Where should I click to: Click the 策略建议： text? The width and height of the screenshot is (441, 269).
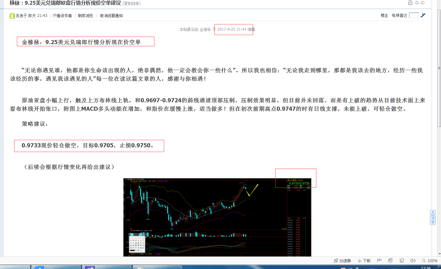click(x=35, y=124)
